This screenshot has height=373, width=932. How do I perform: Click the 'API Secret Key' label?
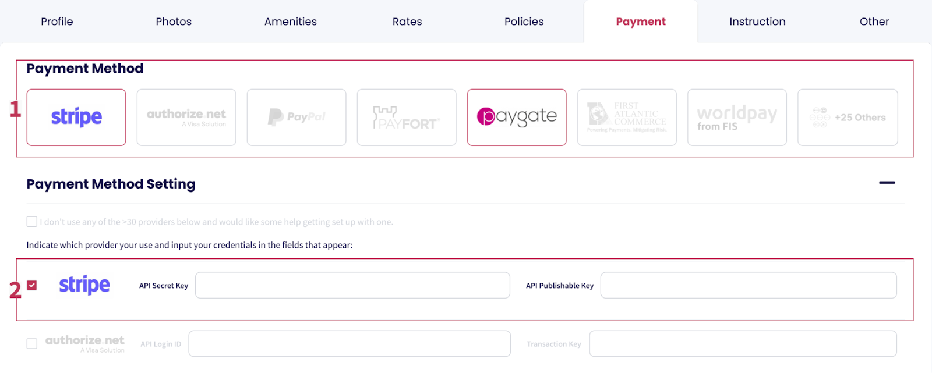coord(164,286)
